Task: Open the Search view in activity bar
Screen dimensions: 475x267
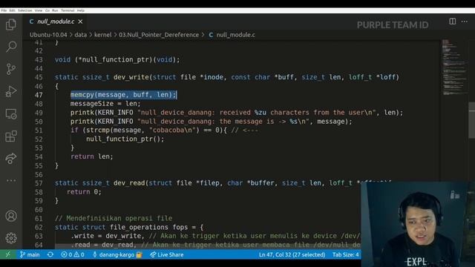Action: click(11, 47)
